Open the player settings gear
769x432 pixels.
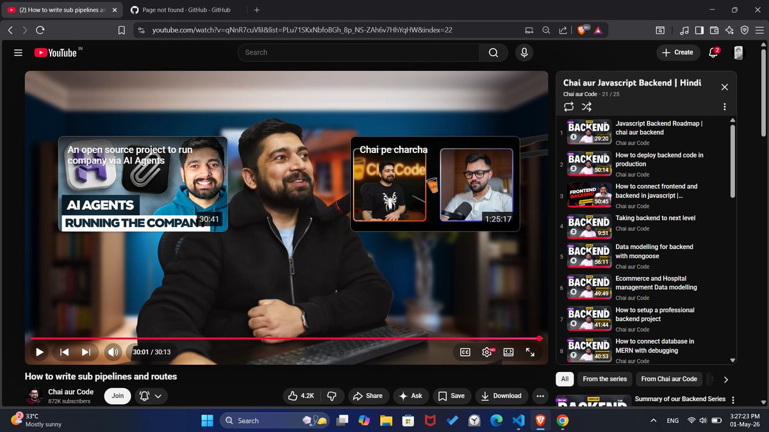(x=487, y=351)
